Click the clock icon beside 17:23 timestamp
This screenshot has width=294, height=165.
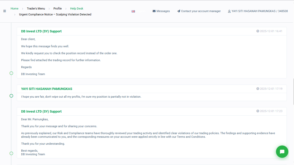click(x=258, y=111)
